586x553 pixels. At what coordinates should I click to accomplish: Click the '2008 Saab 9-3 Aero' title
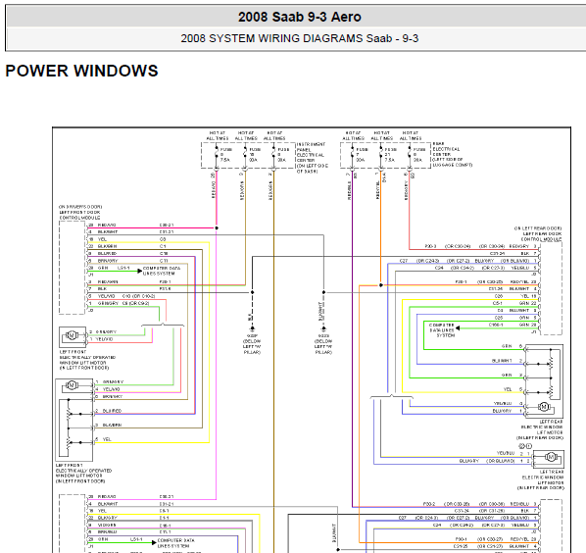pyautogui.click(x=299, y=17)
